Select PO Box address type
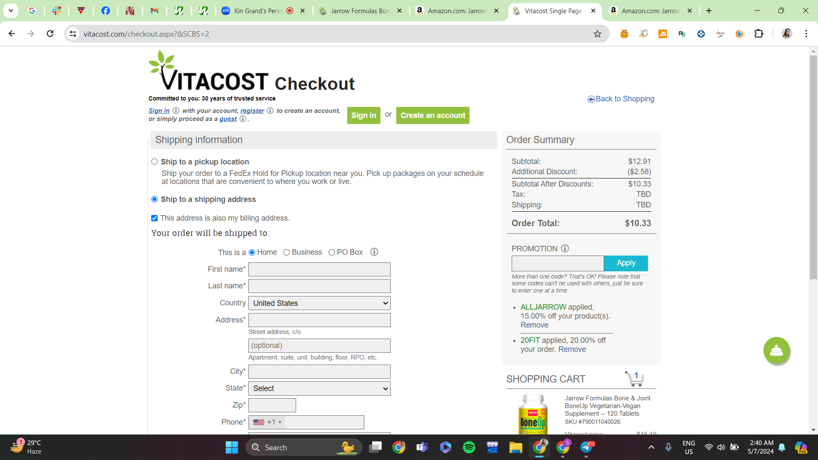Viewport: 818px width, 460px height. [x=331, y=253]
